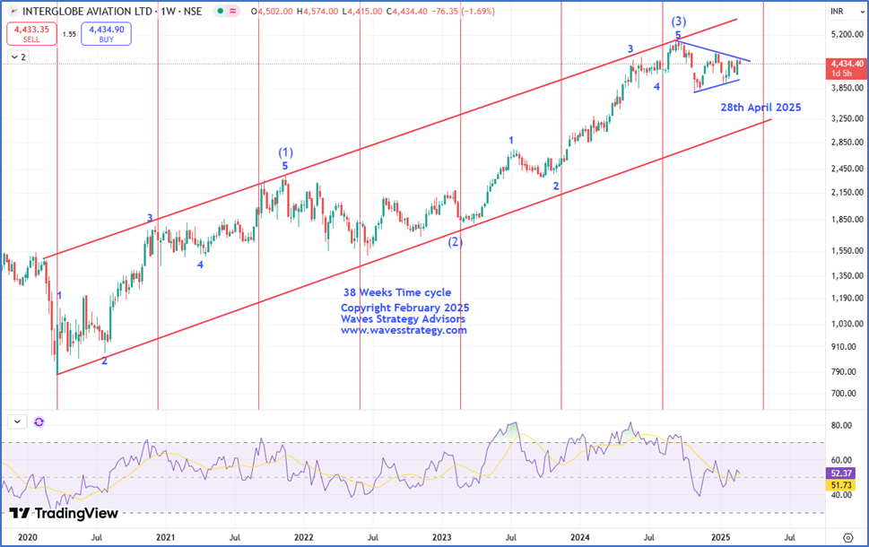
Task: Click the TradingView logo
Action: [x=64, y=513]
